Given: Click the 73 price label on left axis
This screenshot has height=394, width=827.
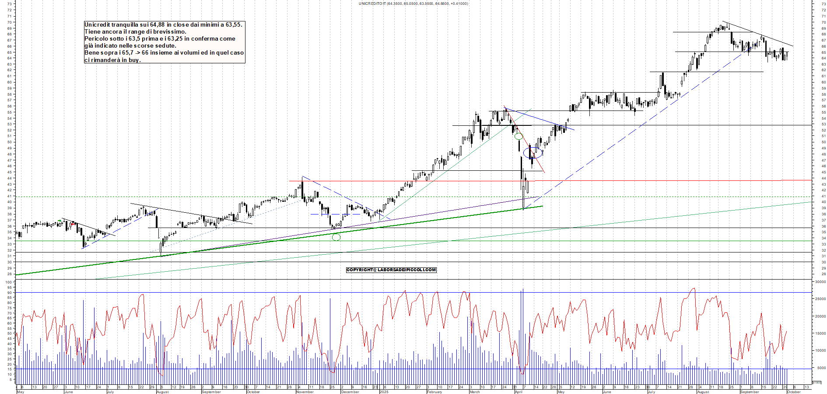Looking at the screenshot, I should click(x=9, y=4).
